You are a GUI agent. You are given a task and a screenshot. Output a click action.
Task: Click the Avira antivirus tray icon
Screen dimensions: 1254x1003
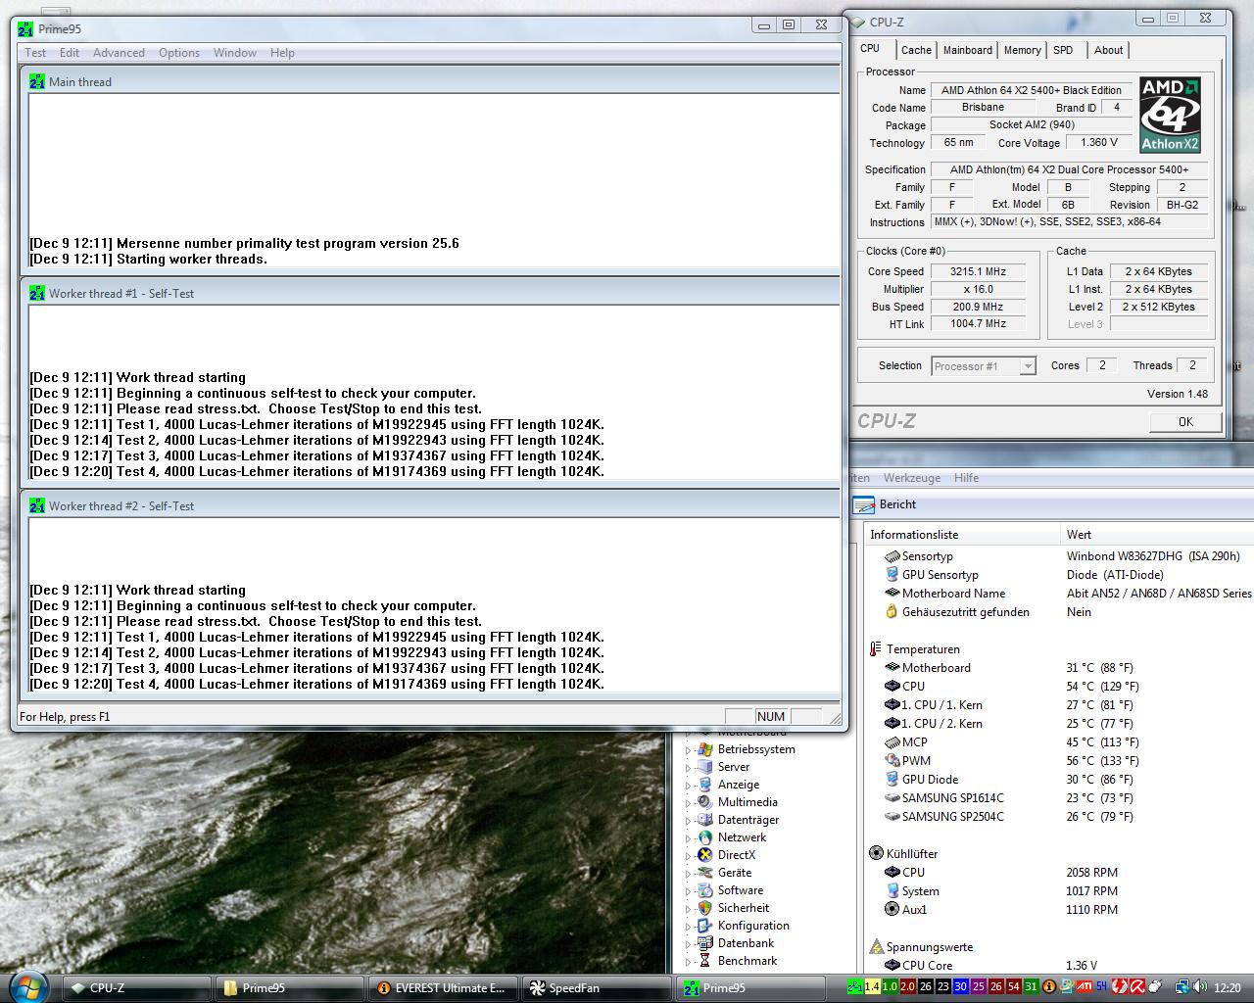click(1138, 987)
